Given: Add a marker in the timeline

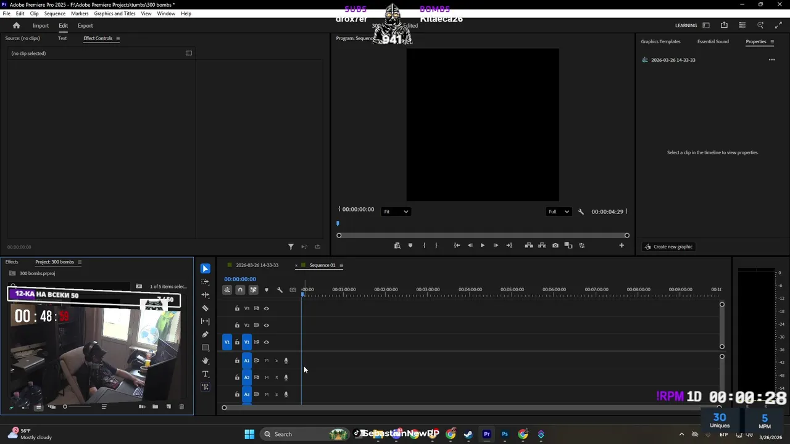Looking at the screenshot, I should pyautogui.click(x=267, y=290).
